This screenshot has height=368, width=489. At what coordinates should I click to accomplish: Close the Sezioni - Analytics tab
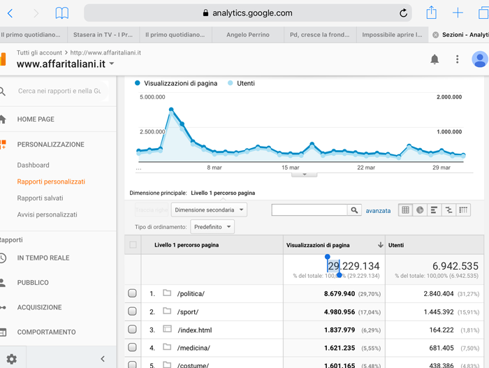pos(435,35)
